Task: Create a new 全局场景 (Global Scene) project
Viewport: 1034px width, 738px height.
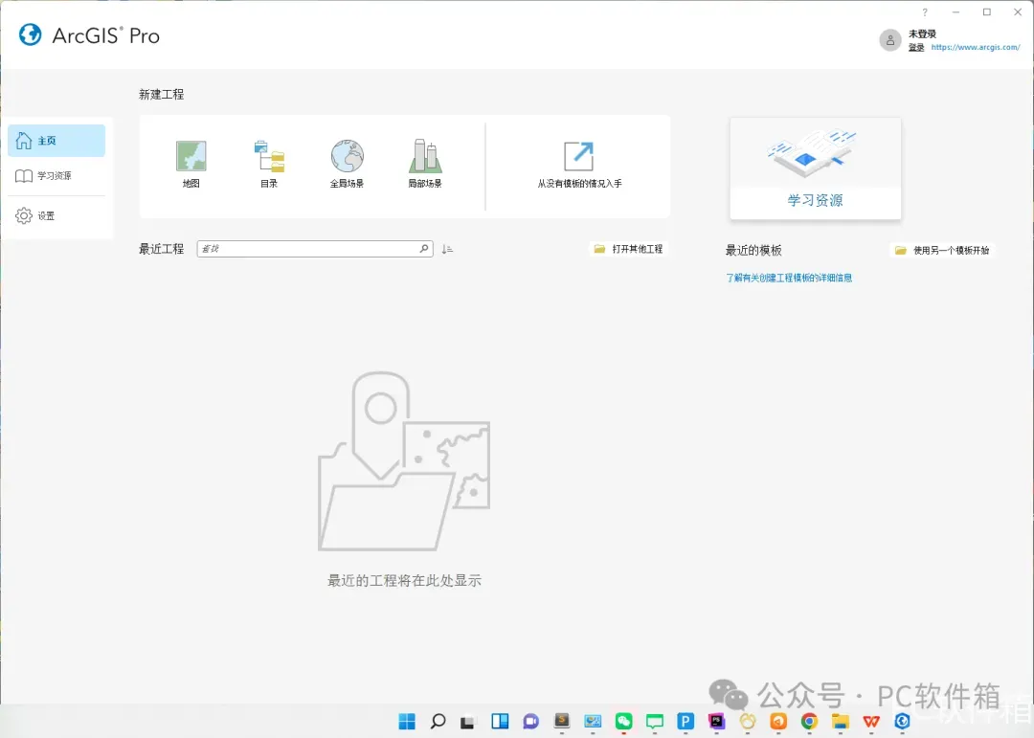Action: 347,165
